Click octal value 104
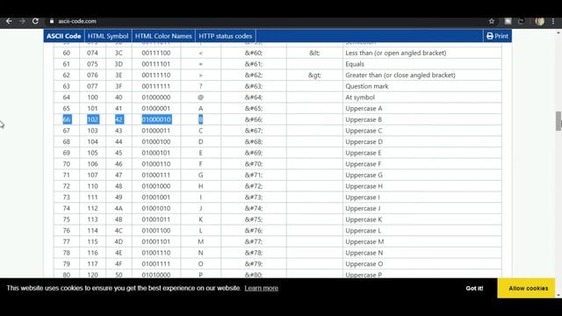 pos(92,141)
